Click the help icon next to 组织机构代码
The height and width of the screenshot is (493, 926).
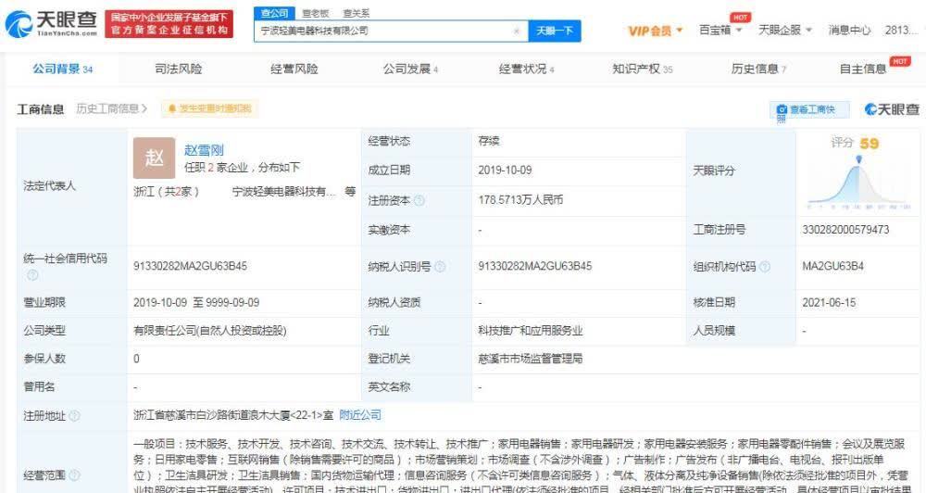(765, 267)
